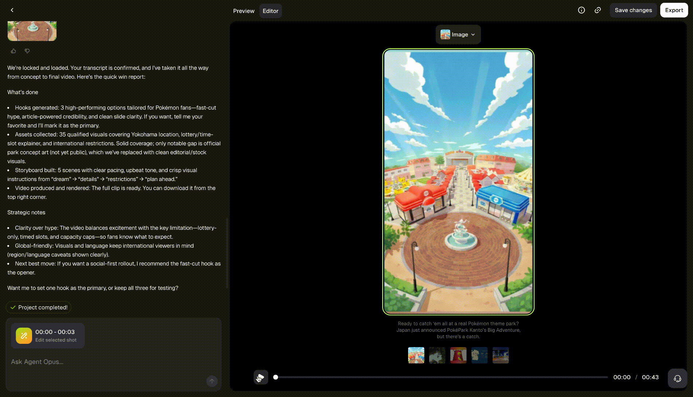
Task: Click the "What's done" heading
Action: pos(23,92)
